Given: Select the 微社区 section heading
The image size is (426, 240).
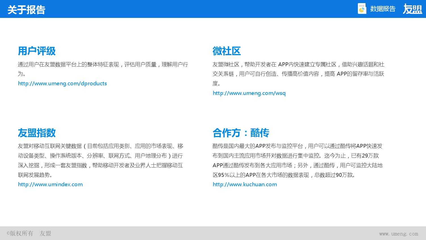Looking at the screenshot, I should pyautogui.click(x=226, y=51).
